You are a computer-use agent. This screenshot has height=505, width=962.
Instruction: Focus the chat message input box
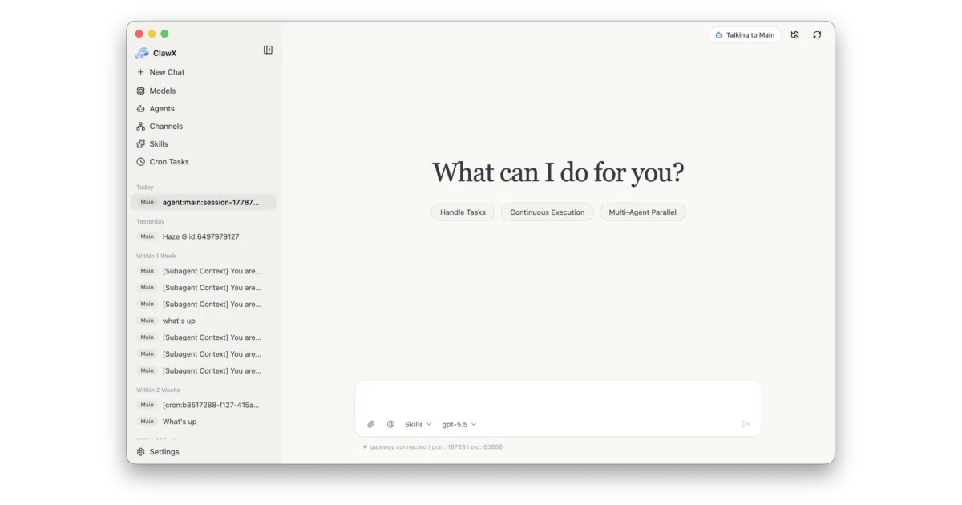coord(558,398)
